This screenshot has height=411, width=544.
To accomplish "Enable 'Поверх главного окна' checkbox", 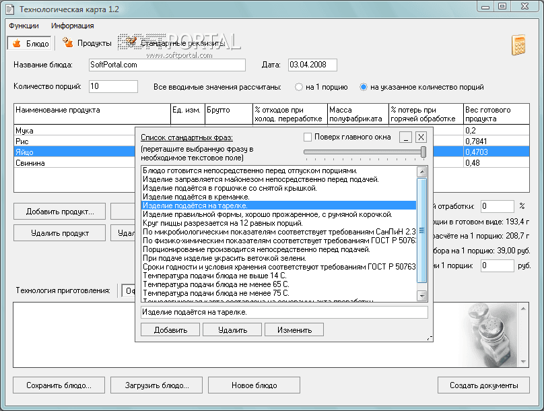I will (308, 137).
